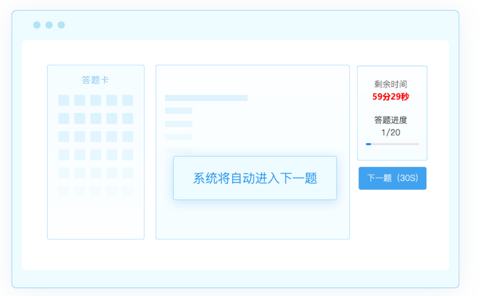This screenshot has height=296, width=492.
Task: Select first square in answer card's fifth row
Action: pyautogui.click(x=64, y=173)
